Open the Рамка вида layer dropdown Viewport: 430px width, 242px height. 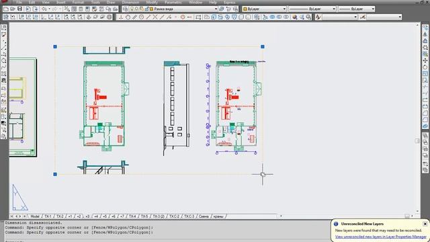216,9
